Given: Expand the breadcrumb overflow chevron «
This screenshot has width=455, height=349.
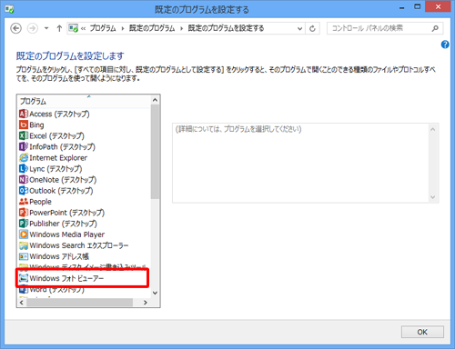Looking at the screenshot, I should [83, 28].
